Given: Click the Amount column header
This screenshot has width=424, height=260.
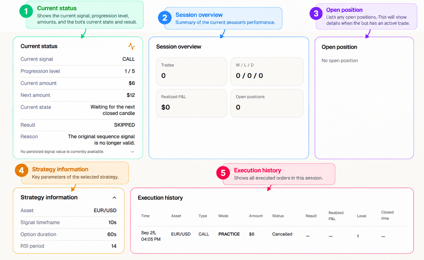Looking at the screenshot, I should pos(256,216).
